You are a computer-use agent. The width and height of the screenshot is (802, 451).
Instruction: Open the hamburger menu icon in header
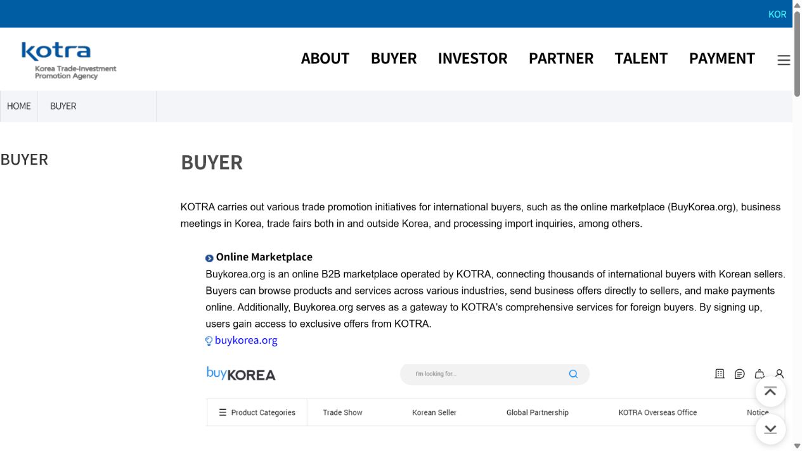click(784, 60)
